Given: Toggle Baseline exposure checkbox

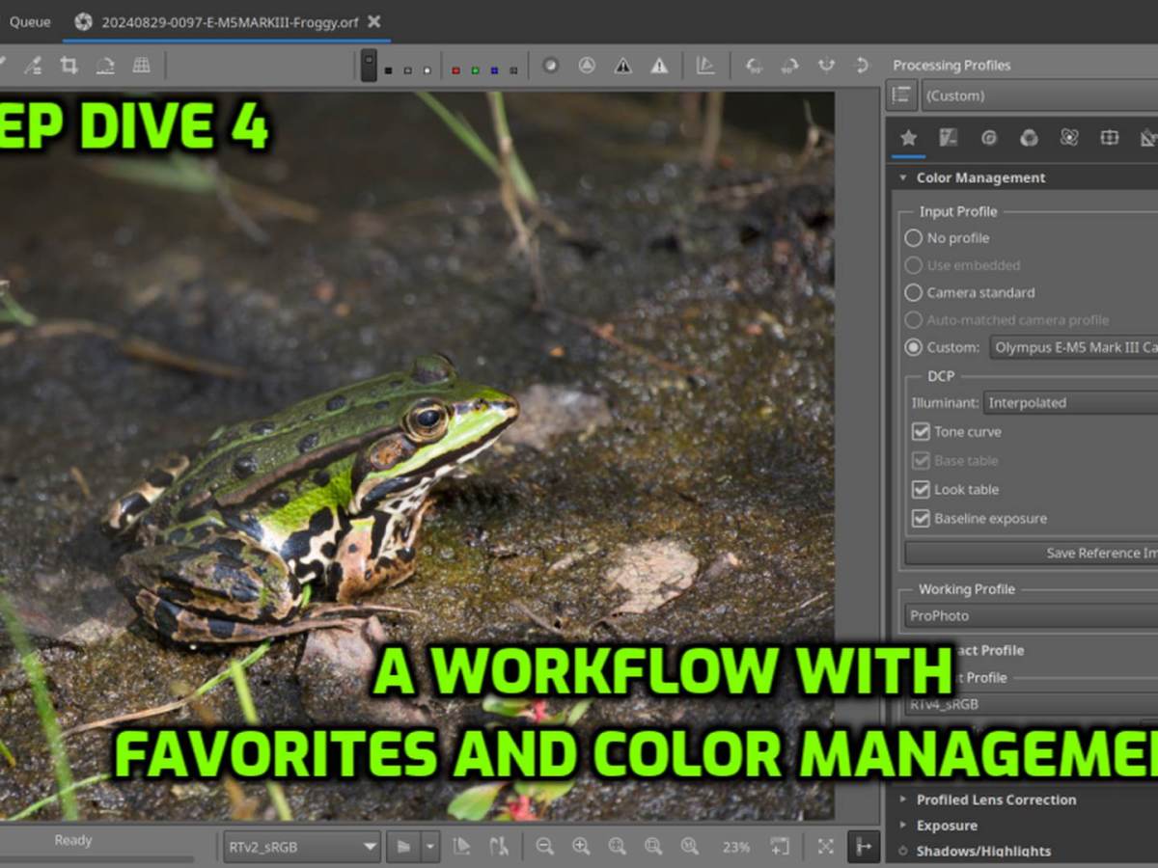Looking at the screenshot, I should (x=921, y=519).
